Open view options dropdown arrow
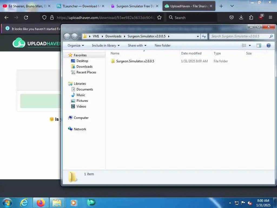277x208 pixels. point(250,45)
